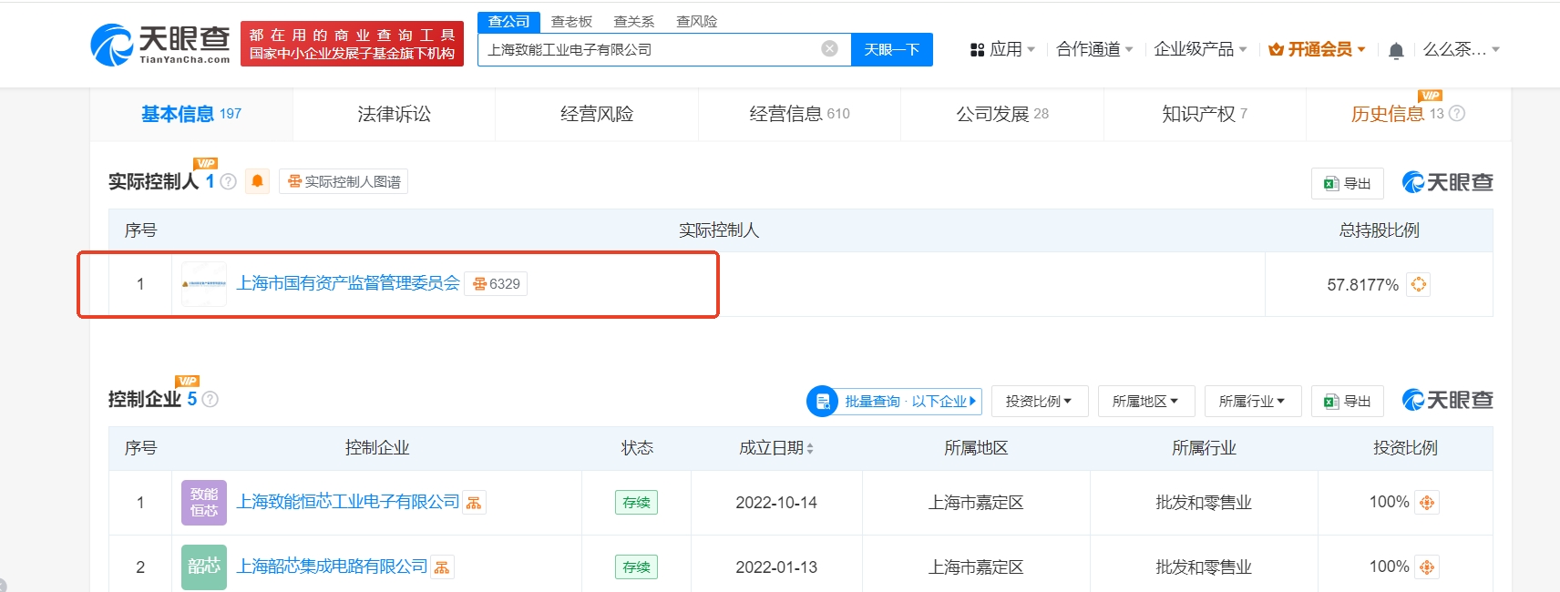Open the help icon beside 历史信息
This screenshot has height=592, width=1560.
(x=1457, y=114)
